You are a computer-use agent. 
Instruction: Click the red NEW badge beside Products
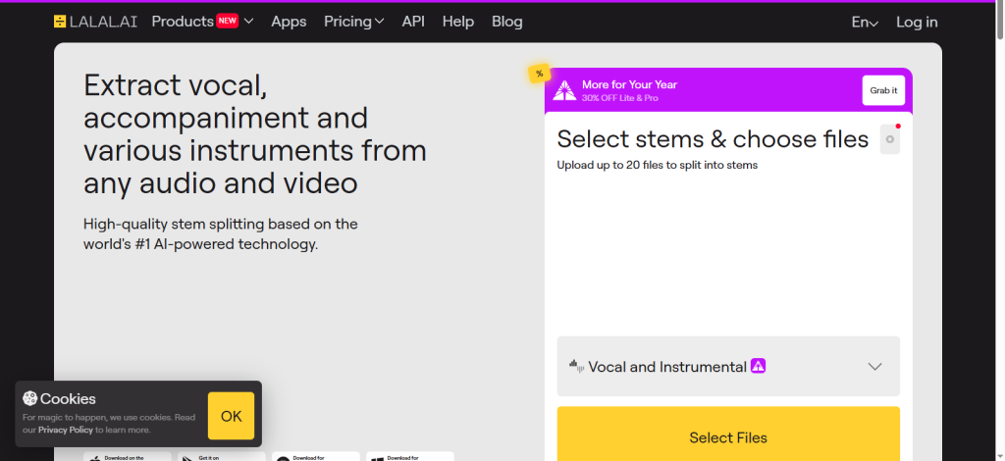pyautogui.click(x=228, y=21)
